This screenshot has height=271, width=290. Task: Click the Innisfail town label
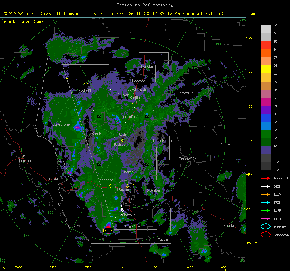coord(130,117)
